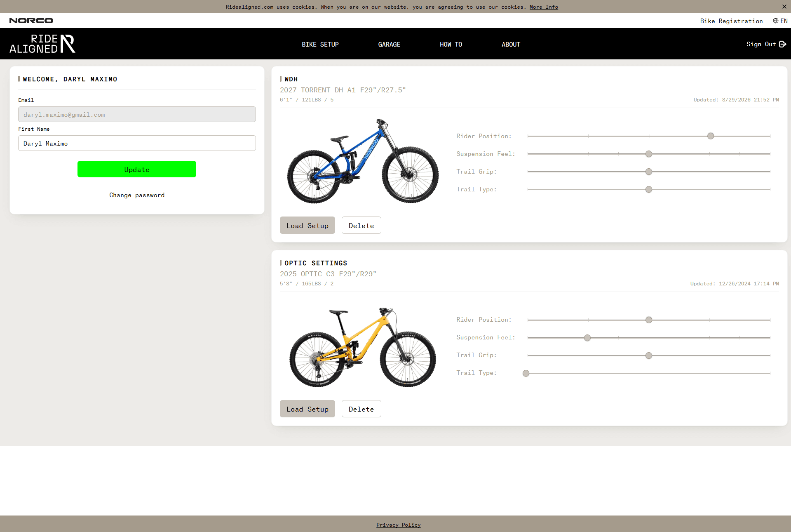Screen dimensions: 791x532
Task: Click the Welcome, Daryl Maximo heading
Action: [70, 79]
